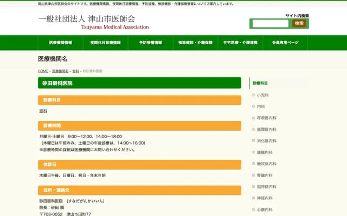Viewport: 347px width, 216px height.
Task: Open 心療内科 from the sidebar
Action: click(x=265, y=210)
